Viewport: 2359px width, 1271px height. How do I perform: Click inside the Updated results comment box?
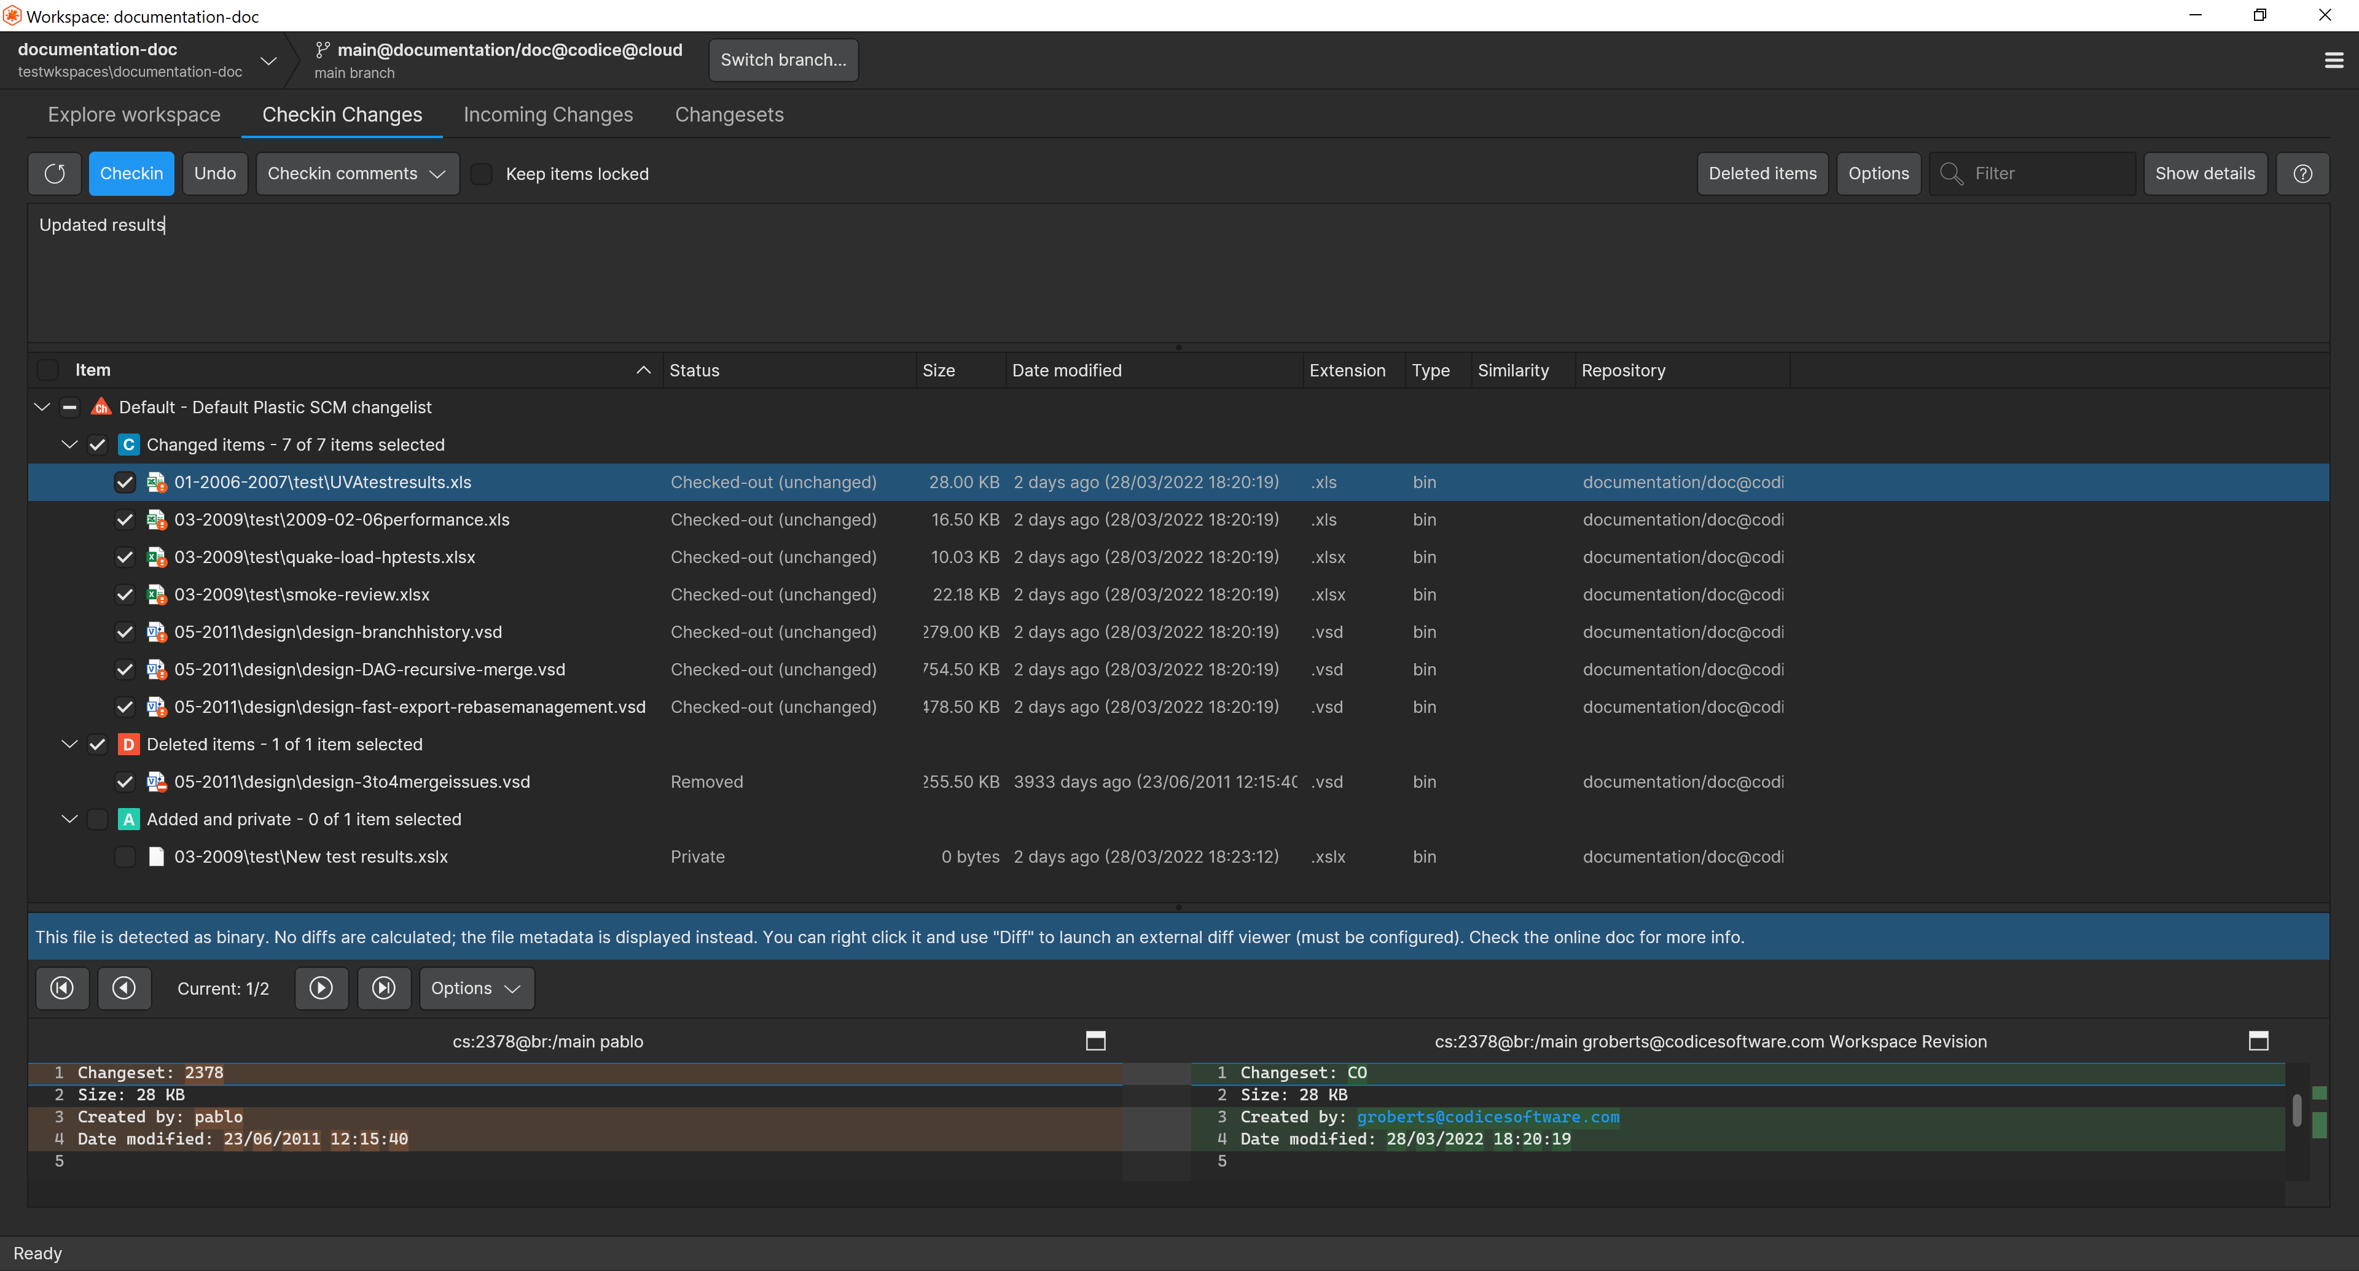366,265
